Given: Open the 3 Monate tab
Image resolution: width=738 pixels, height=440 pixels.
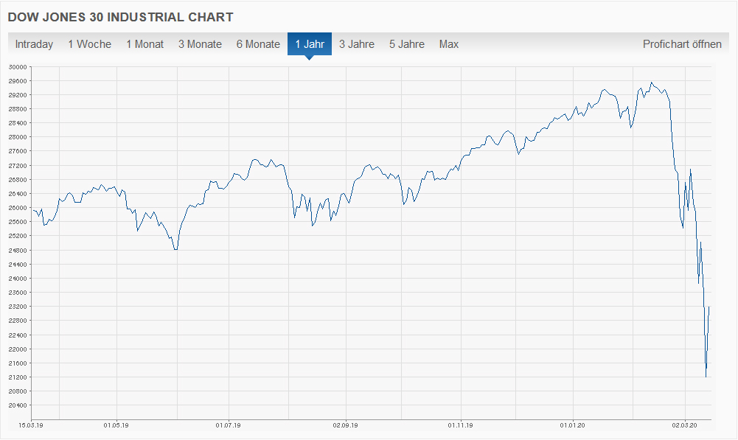Looking at the screenshot, I should [200, 44].
